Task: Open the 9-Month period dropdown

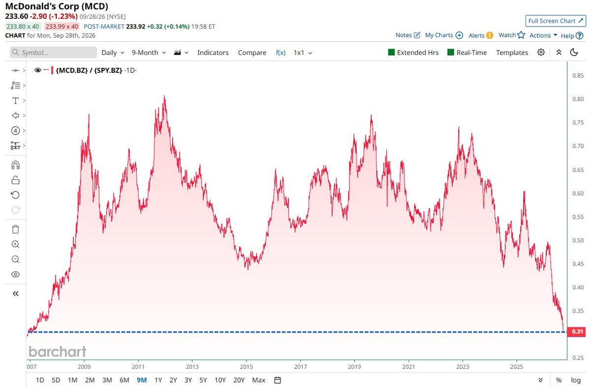Action: point(149,53)
